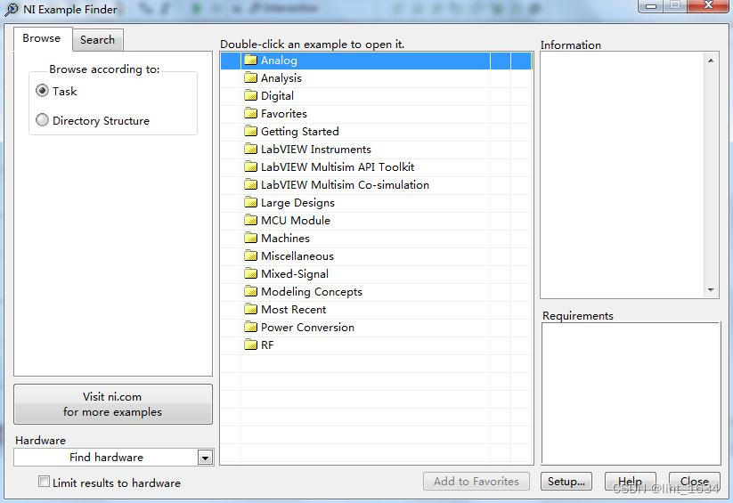Select the Large Designs row text
This screenshot has width=733, height=503.
[297, 203]
